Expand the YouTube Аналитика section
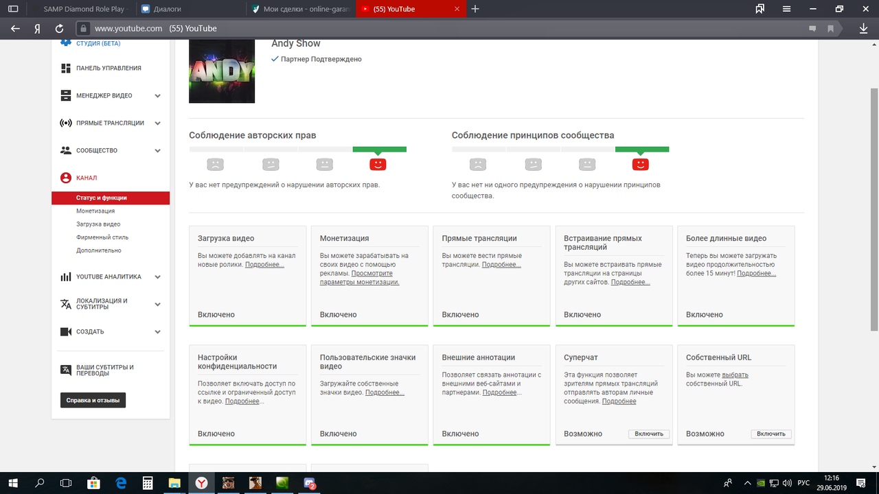This screenshot has width=879, height=494. pyautogui.click(x=157, y=277)
